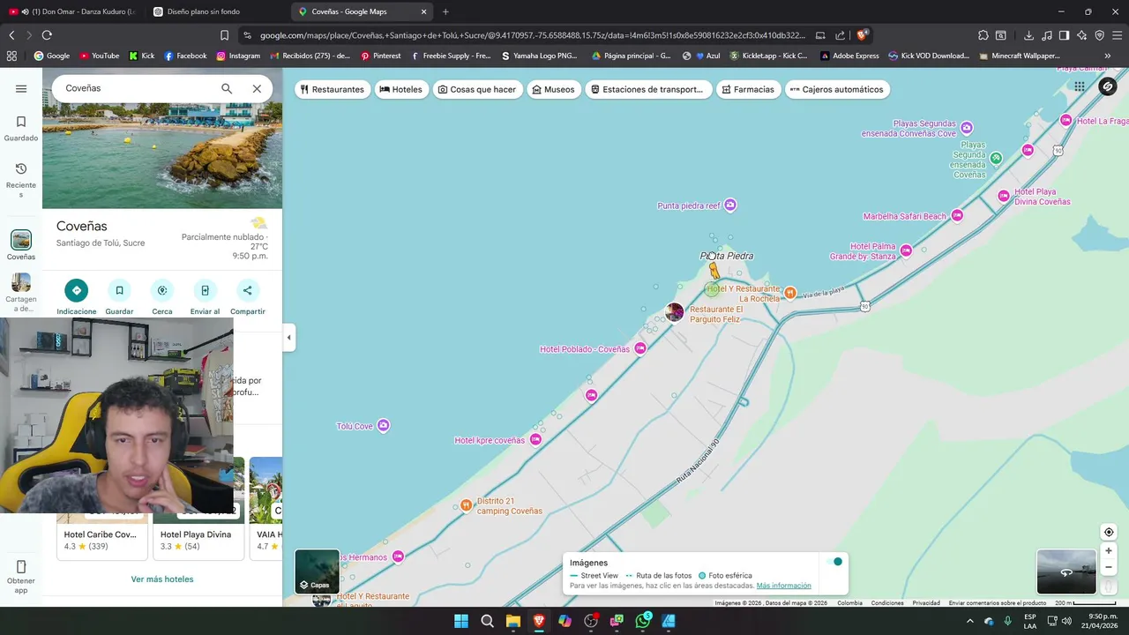Zoom in with the plus button

(1109, 551)
